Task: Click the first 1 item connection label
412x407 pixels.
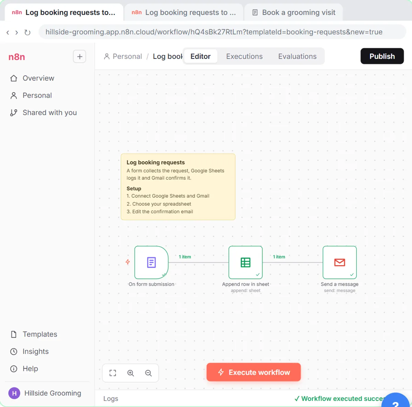Action: (x=185, y=257)
